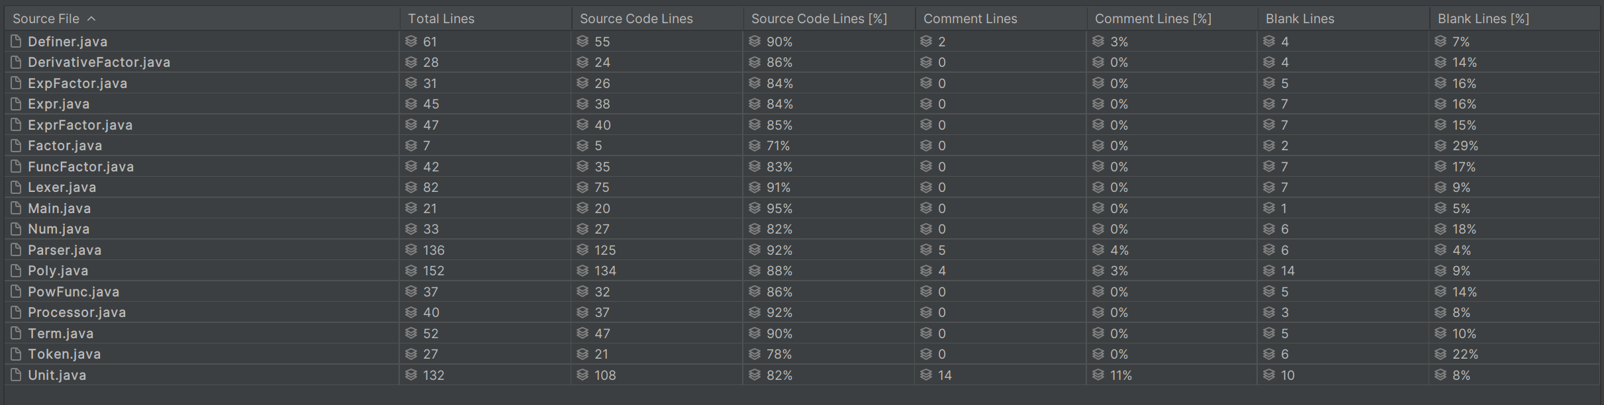Select the FuncFactor.java file name
The width and height of the screenshot is (1604, 405).
(81, 166)
